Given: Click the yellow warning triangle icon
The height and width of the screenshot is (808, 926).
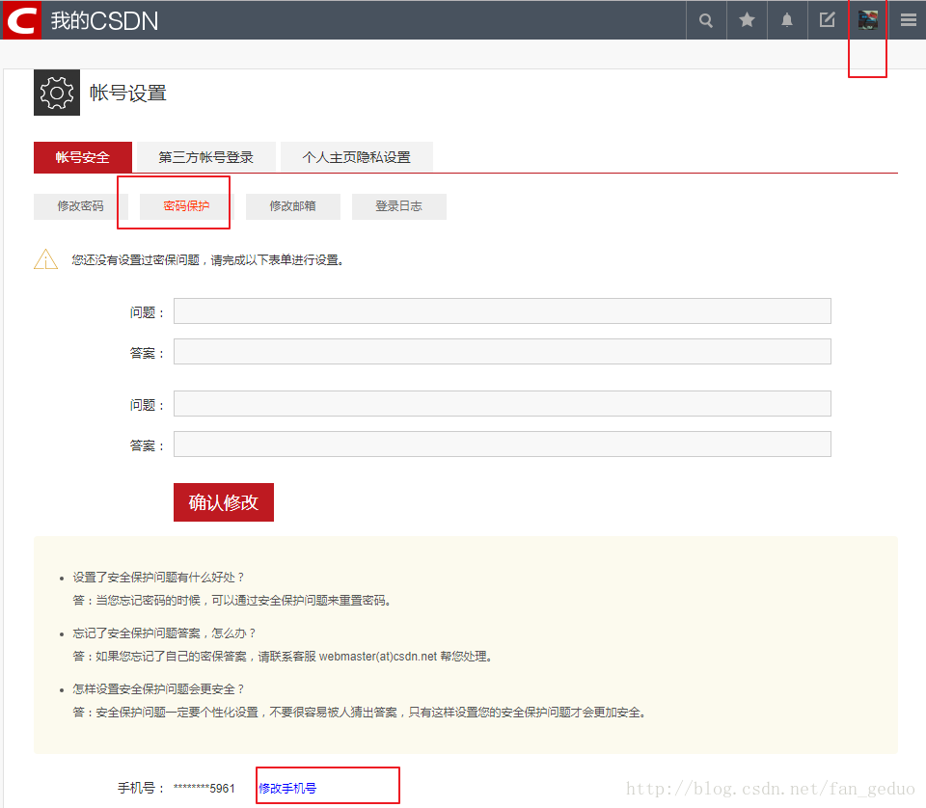Looking at the screenshot, I should tap(45, 259).
